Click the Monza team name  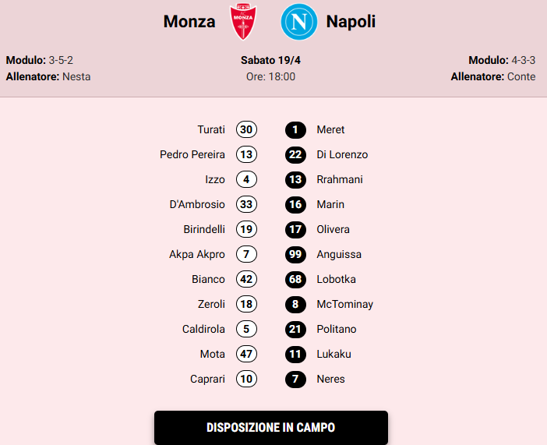pos(189,22)
